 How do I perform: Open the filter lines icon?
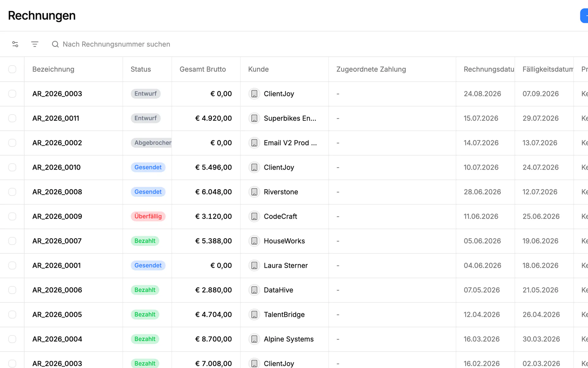pyautogui.click(x=35, y=44)
